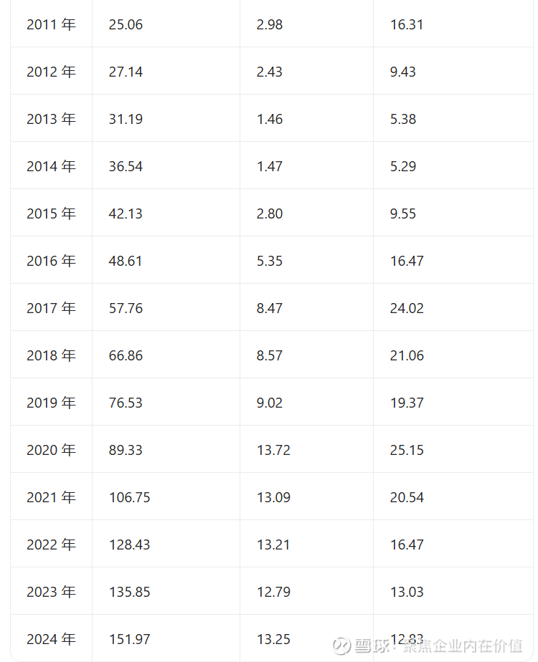
Task: Click 13.03 in the 2023 row
Action: (407, 592)
